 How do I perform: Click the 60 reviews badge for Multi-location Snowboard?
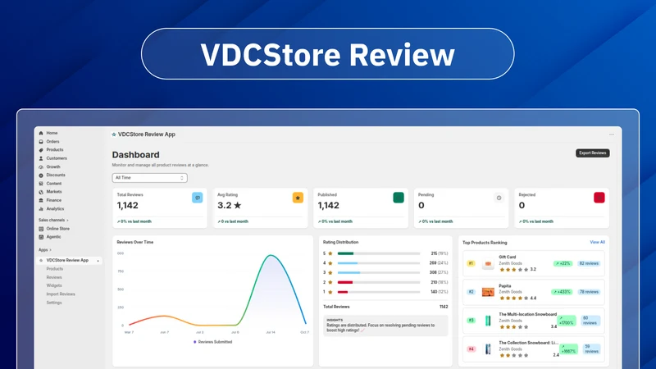click(x=590, y=321)
